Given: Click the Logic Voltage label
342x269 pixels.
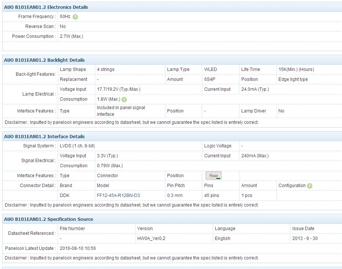Looking at the screenshot, I should tap(218, 146).
